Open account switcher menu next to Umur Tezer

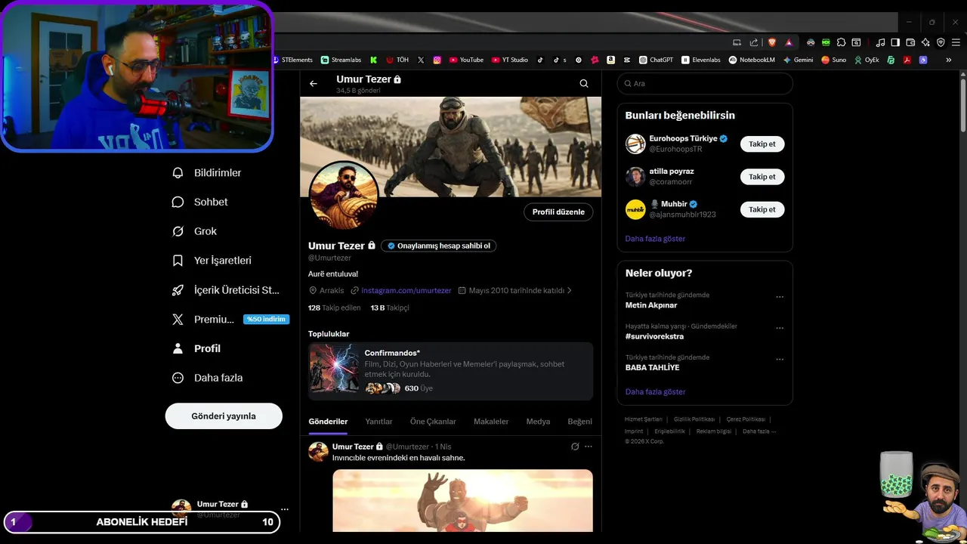coord(284,509)
